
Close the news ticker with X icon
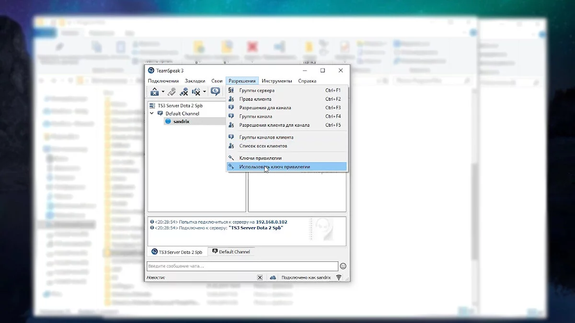tap(260, 278)
